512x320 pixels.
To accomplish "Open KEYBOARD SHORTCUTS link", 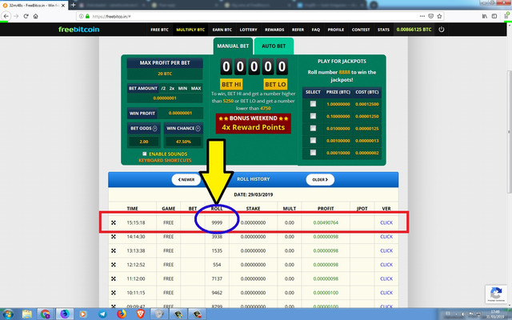I will (x=165, y=160).
